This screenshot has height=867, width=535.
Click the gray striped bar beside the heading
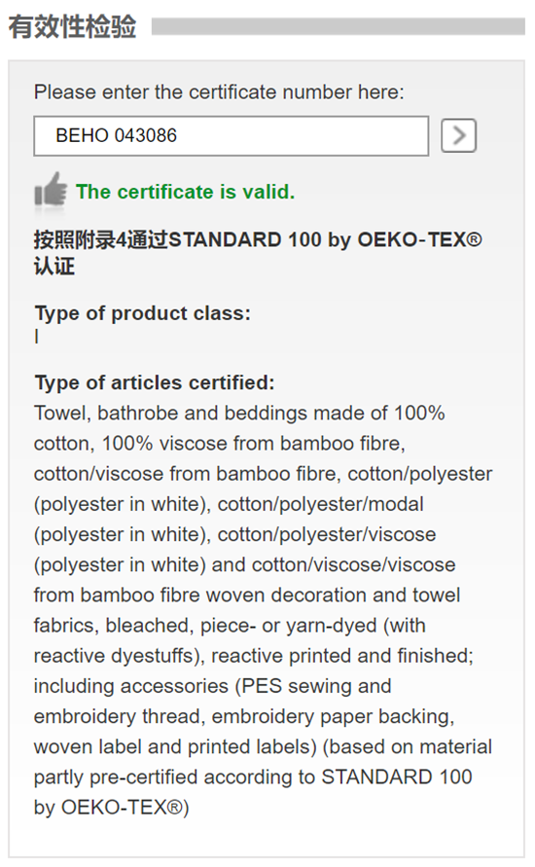click(339, 26)
